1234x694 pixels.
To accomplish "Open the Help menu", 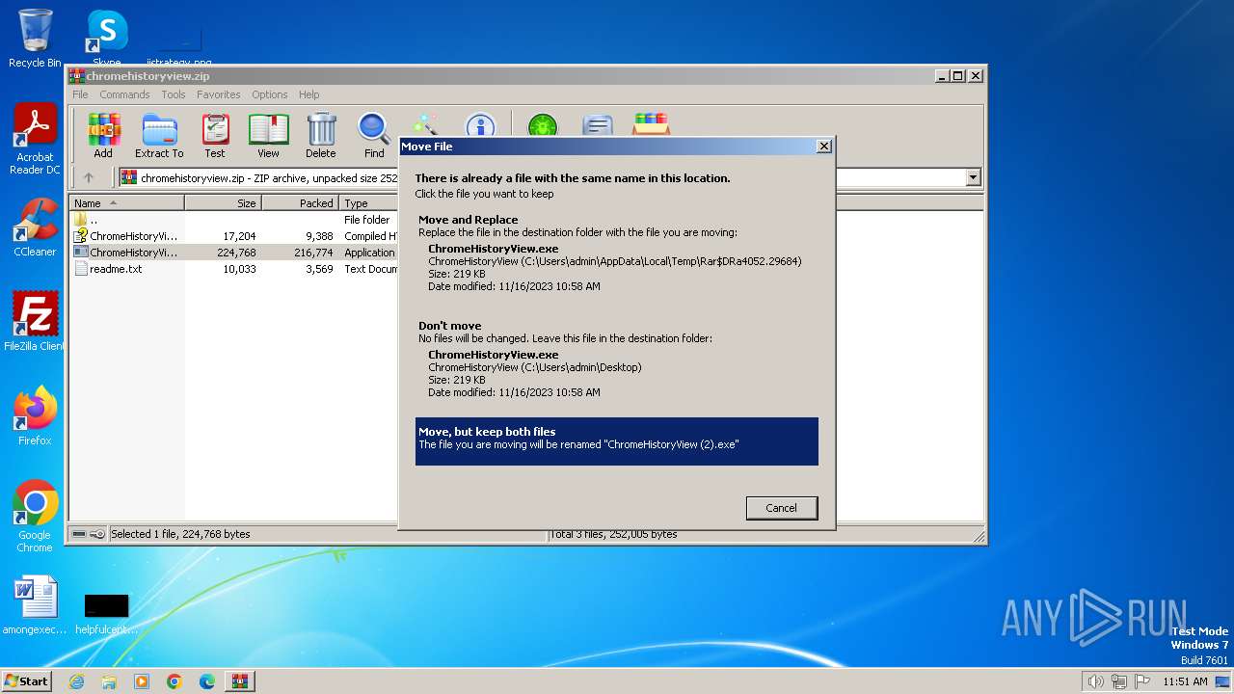I will pyautogui.click(x=308, y=94).
